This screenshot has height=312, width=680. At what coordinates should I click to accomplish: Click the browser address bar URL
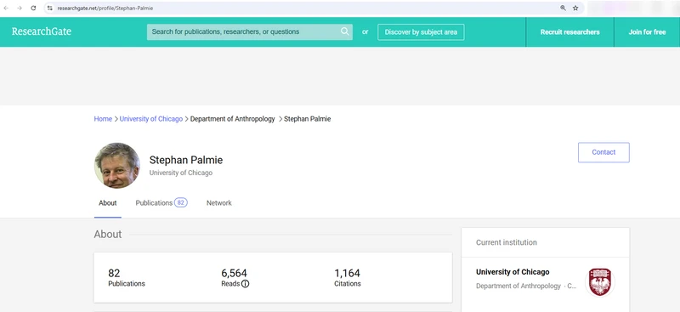[105, 8]
